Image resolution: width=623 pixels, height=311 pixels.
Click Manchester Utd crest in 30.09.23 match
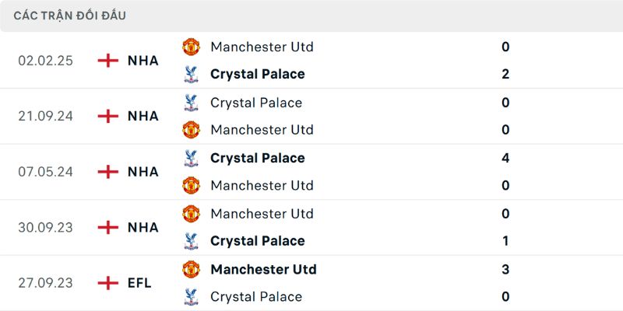point(191,213)
